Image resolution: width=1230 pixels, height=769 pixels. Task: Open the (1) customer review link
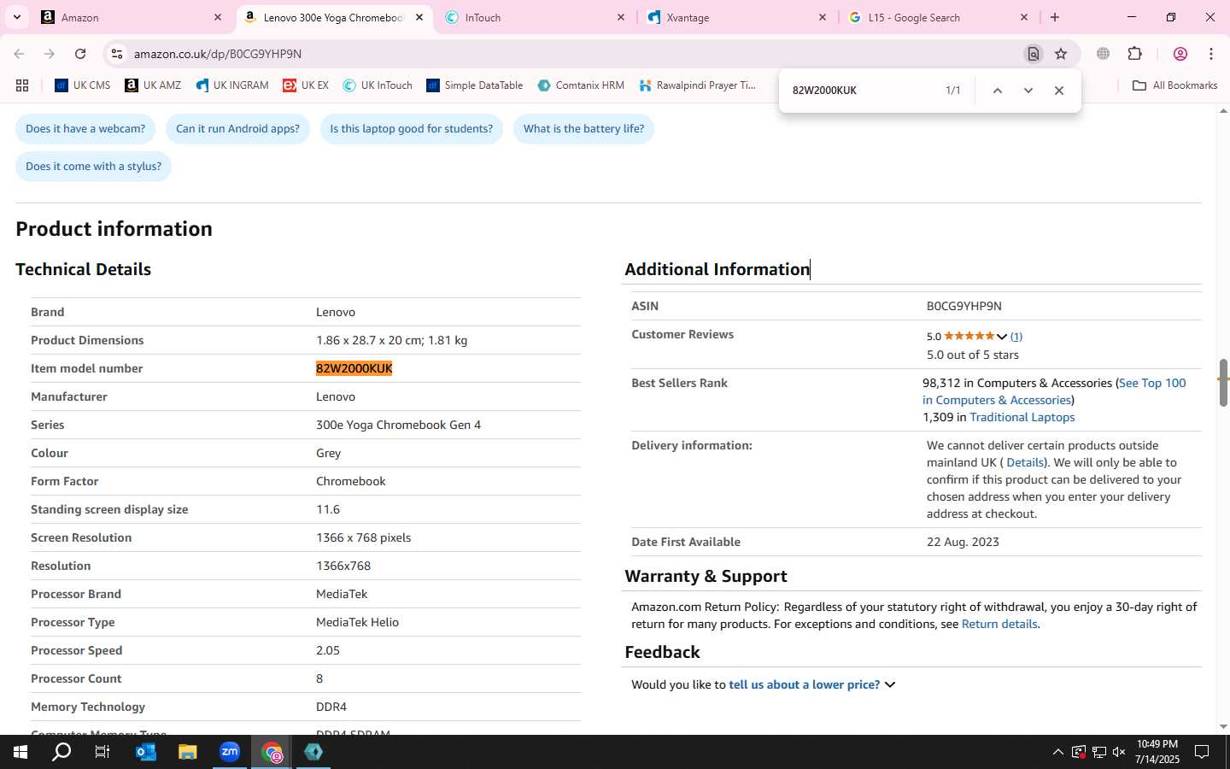1016,337
